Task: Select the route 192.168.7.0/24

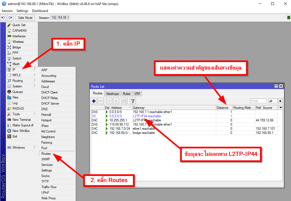Action: pos(187,129)
